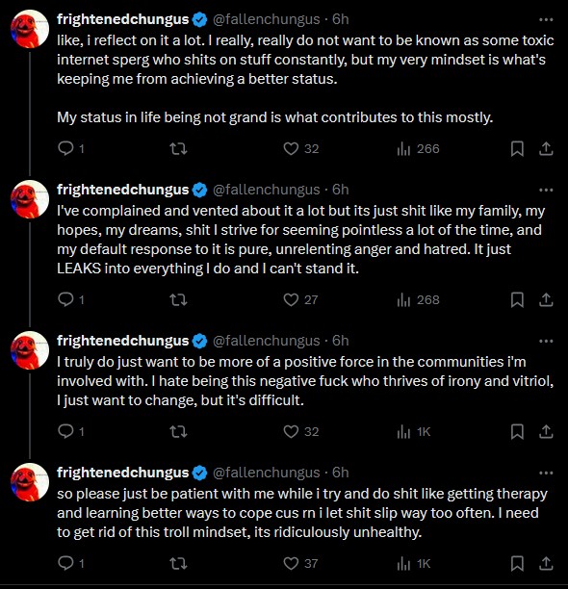View analytics showing 268 views
The image size is (568, 589).
point(418,300)
